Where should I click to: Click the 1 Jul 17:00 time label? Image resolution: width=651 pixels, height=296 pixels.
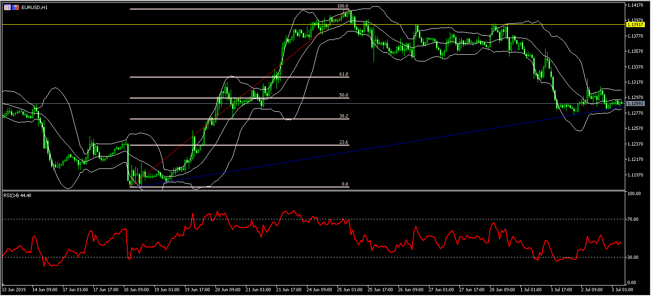562,289
